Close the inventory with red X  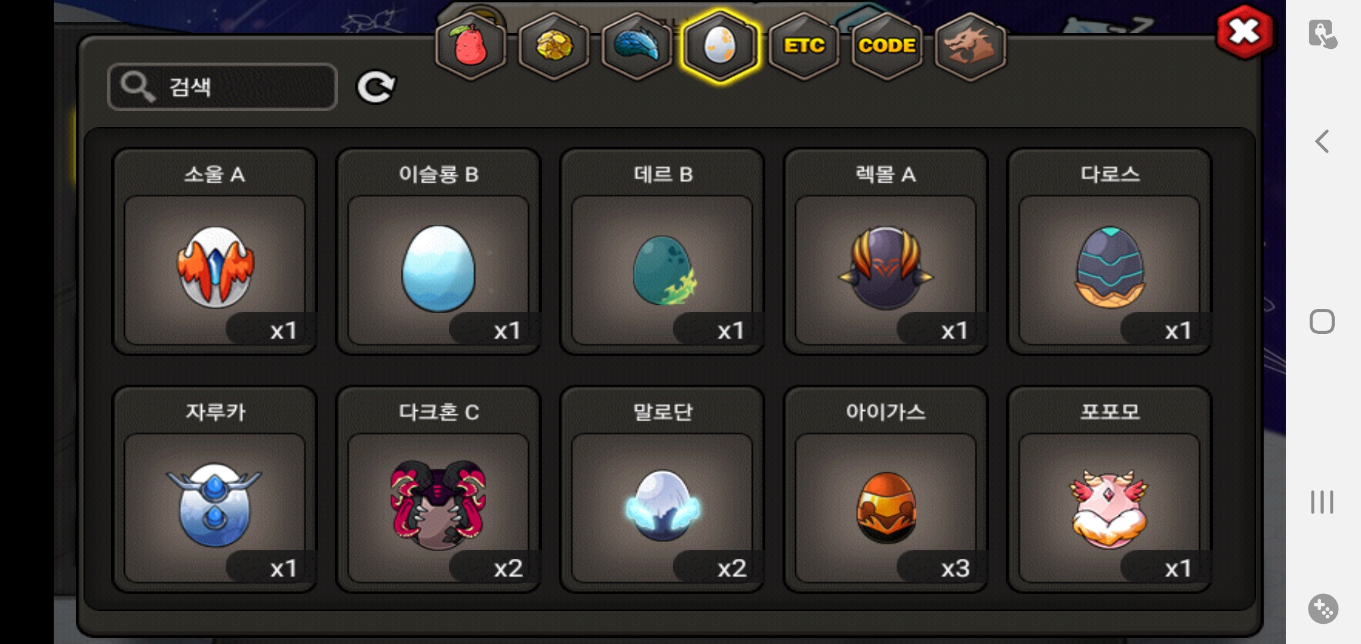[x=1245, y=32]
